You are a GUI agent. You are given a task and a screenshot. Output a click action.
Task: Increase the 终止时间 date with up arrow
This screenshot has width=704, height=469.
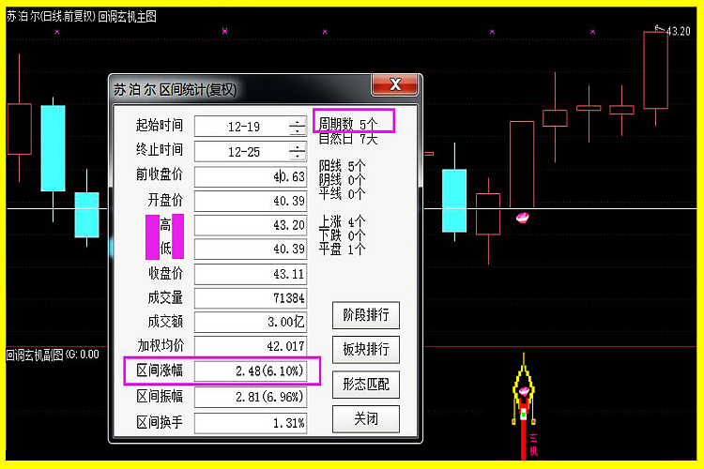[x=298, y=146]
